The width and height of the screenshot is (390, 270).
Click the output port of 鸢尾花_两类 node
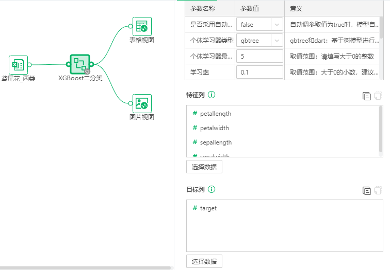[29, 65]
